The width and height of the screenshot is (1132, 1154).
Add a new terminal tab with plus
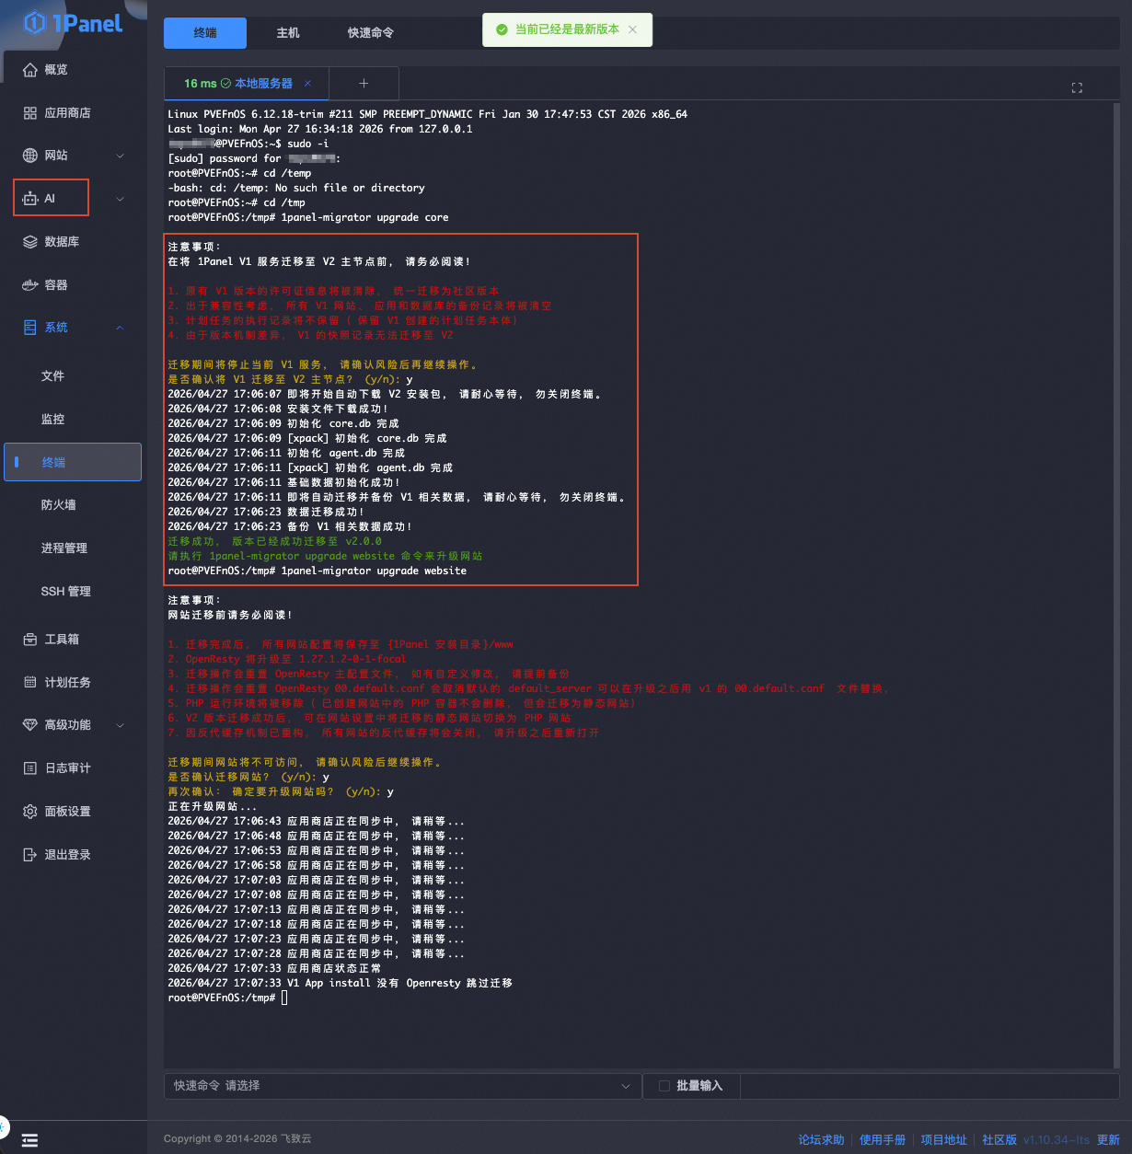[364, 83]
